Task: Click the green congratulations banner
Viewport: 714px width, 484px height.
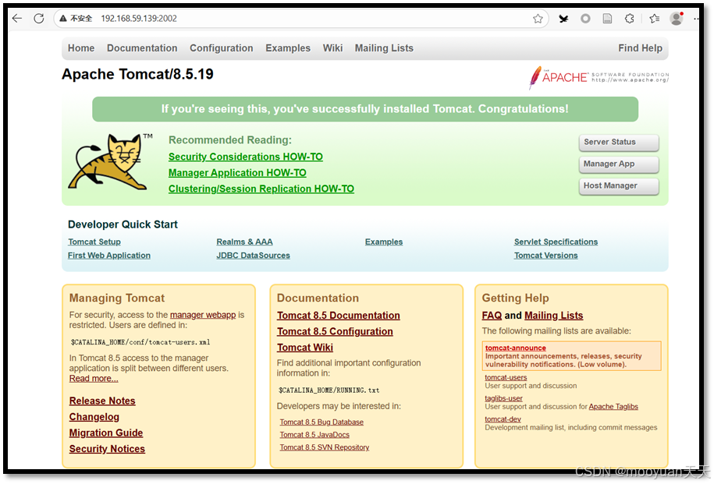Action: 364,109
